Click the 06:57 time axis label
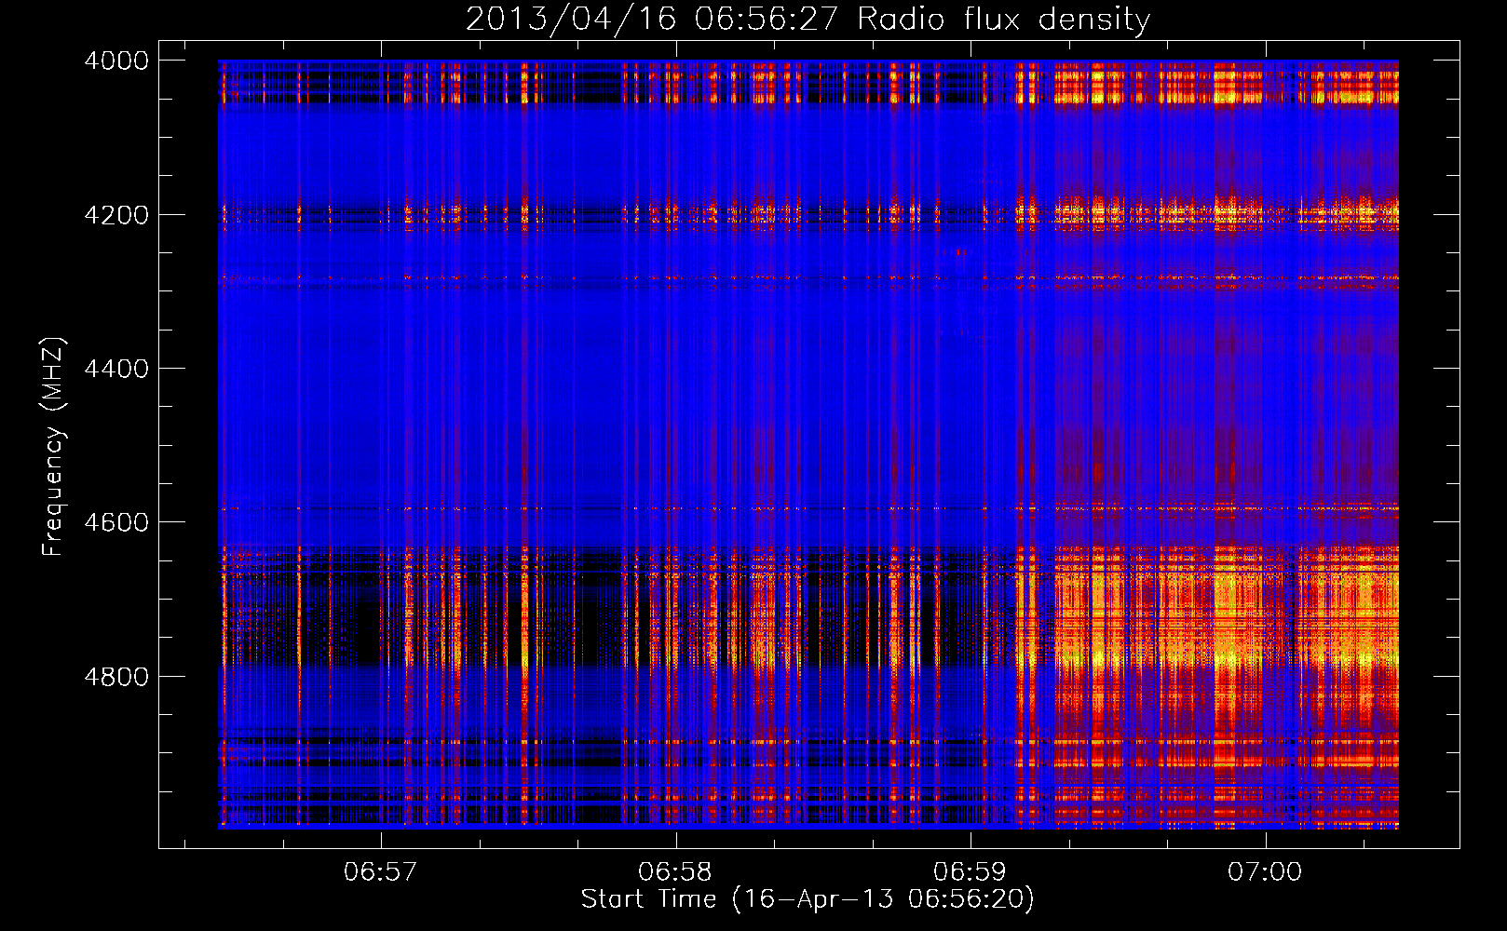 click(380, 871)
